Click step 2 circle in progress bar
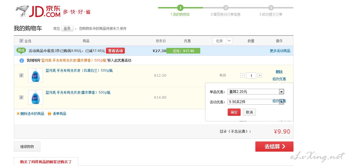The image size is (348, 166). pyautogui.click(x=226, y=8)
